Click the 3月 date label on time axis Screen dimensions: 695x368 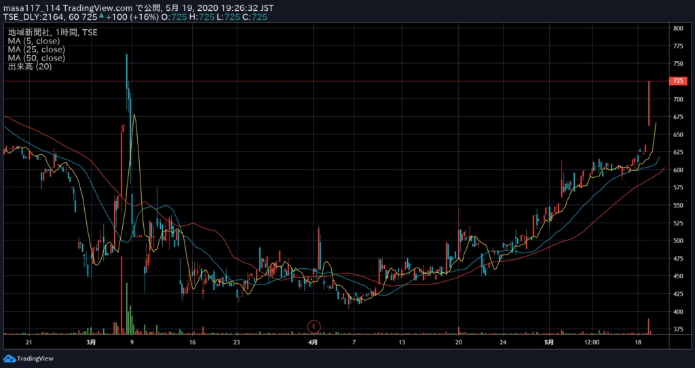pos(92,342)
